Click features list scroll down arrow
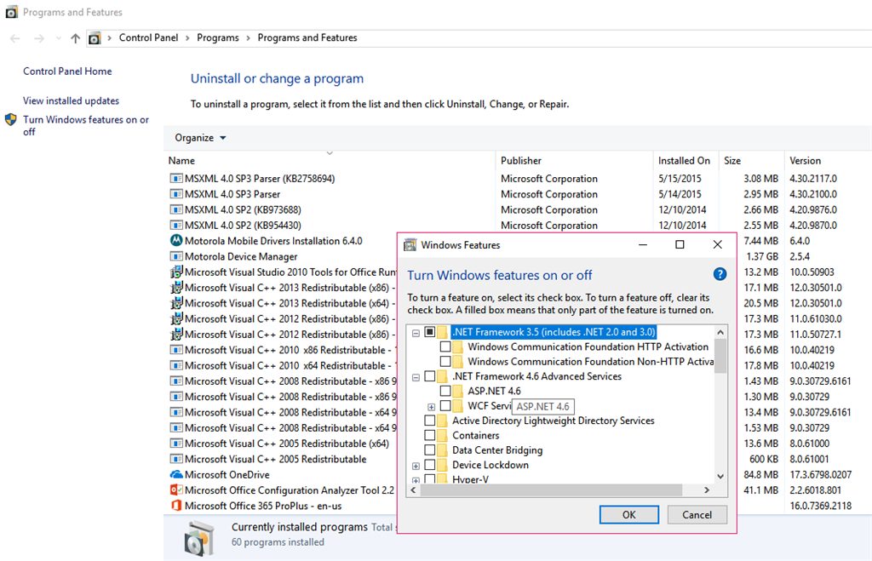 pyautogui.click(x=720, y=477)
